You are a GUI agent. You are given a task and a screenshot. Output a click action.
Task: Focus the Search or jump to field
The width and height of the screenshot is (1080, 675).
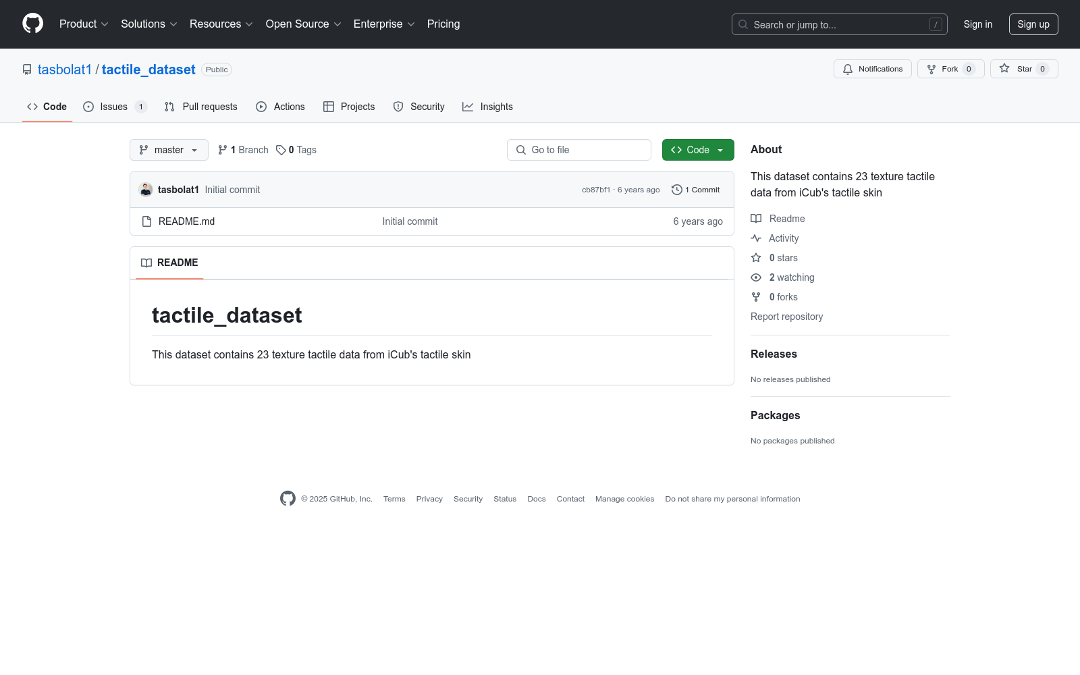click(840, 24)
